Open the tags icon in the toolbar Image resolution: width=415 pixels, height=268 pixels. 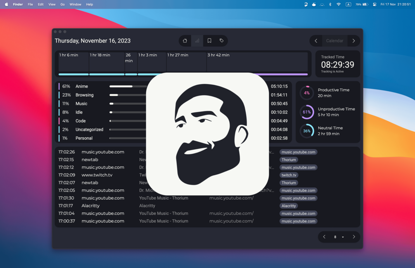(x=221, y=40)
